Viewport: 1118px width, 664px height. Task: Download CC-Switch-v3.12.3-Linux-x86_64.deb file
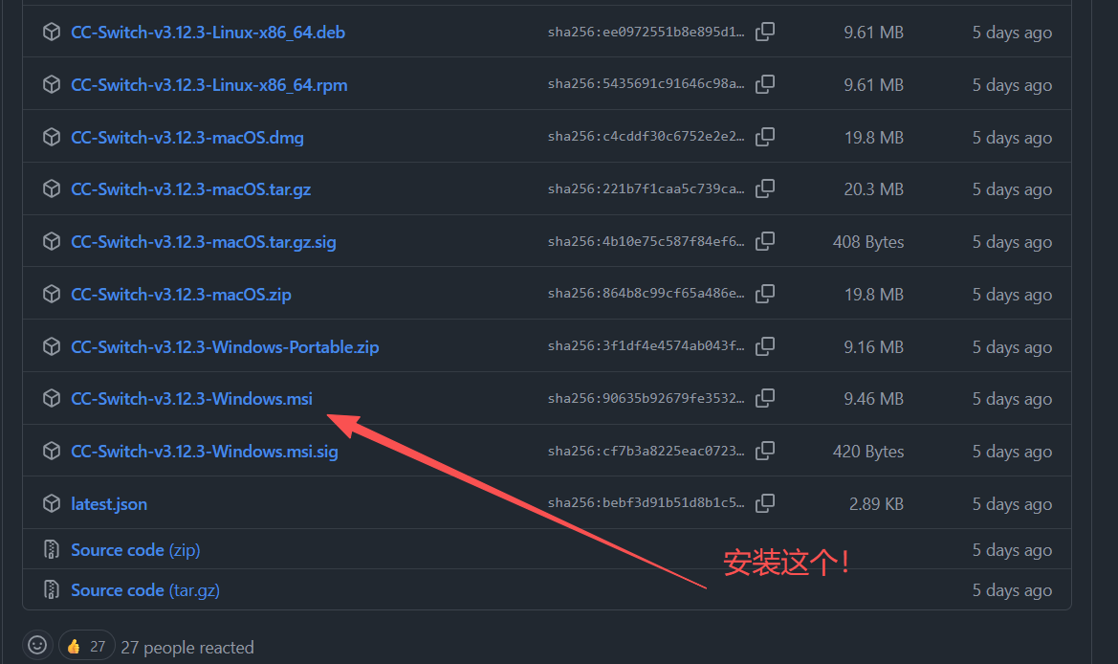208,33
